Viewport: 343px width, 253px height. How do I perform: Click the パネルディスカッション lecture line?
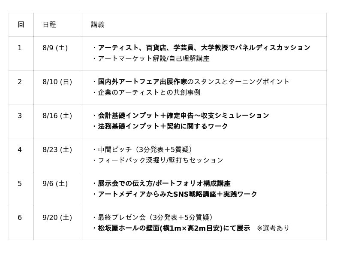(x=202, y=48)
